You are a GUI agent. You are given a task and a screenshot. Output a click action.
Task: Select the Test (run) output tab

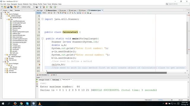click(x=56, y=80)
